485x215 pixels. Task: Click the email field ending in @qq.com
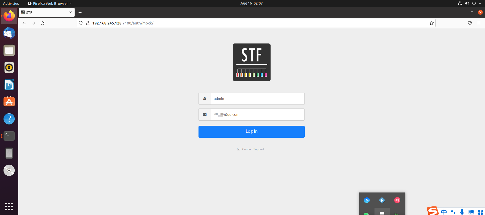257,115
